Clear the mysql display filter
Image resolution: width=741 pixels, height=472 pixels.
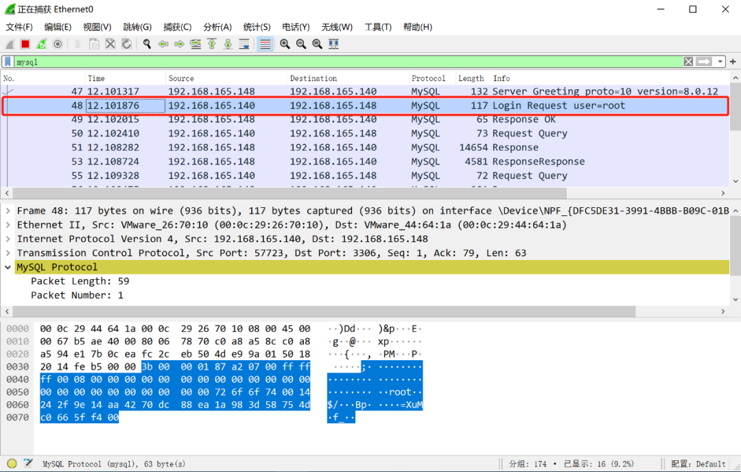(689, 62)
